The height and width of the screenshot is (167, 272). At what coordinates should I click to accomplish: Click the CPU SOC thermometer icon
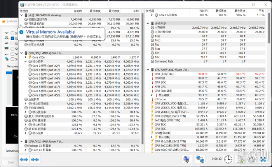[x=152, y=83]
